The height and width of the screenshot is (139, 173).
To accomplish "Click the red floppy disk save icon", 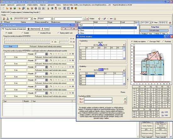I will pos(11,8).
